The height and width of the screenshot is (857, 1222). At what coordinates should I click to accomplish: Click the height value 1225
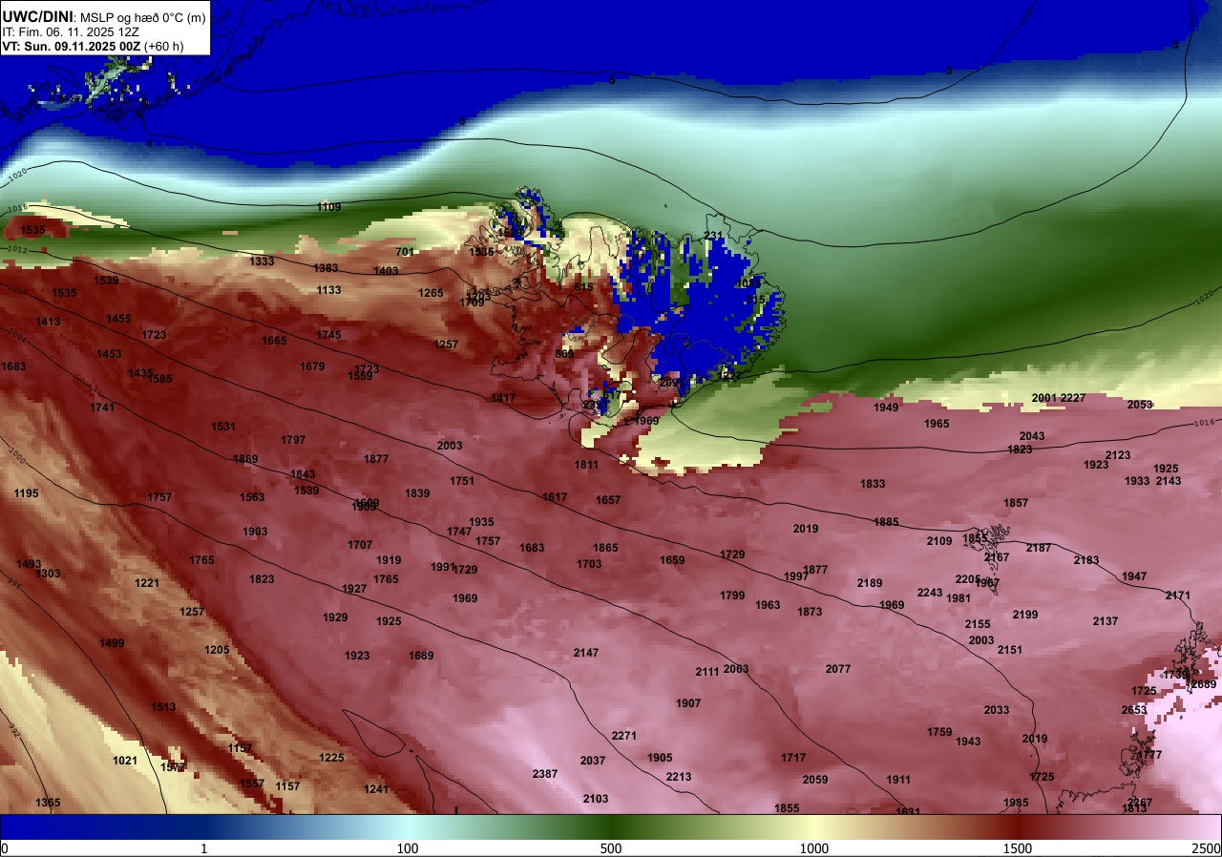click(x=331, y=758)
